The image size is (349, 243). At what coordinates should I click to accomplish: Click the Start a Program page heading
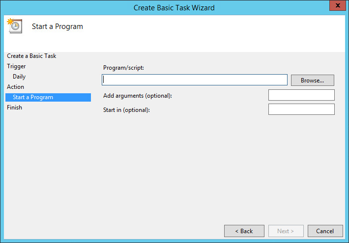(x=58, y=27)
